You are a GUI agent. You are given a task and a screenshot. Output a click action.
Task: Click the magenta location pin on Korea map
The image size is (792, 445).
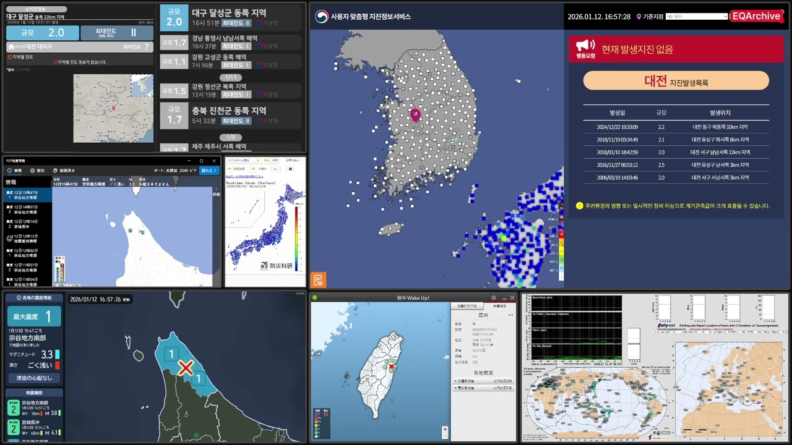click(x=415, y=115)
